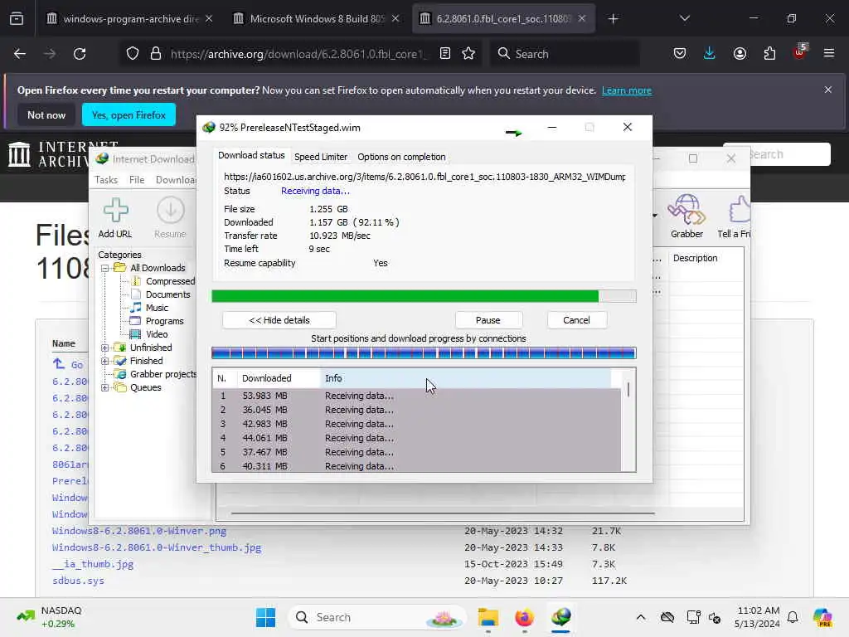Select the Download status tab

pyautogui.click(x=251, y=155)
